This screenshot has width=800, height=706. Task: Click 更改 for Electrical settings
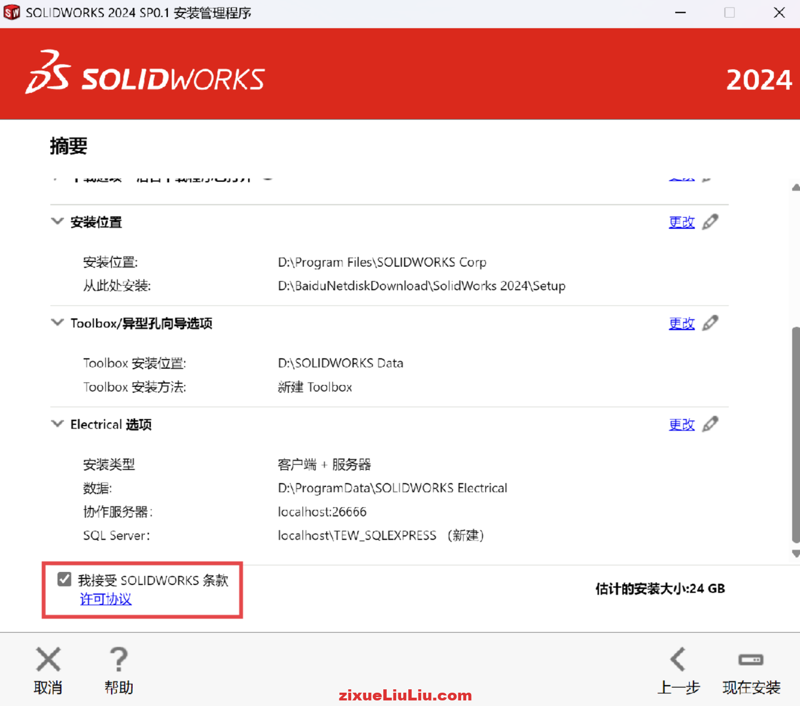point(682,424)
